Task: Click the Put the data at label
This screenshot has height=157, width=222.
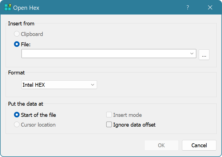Action: pyautogui.click(x=25, y=104)
